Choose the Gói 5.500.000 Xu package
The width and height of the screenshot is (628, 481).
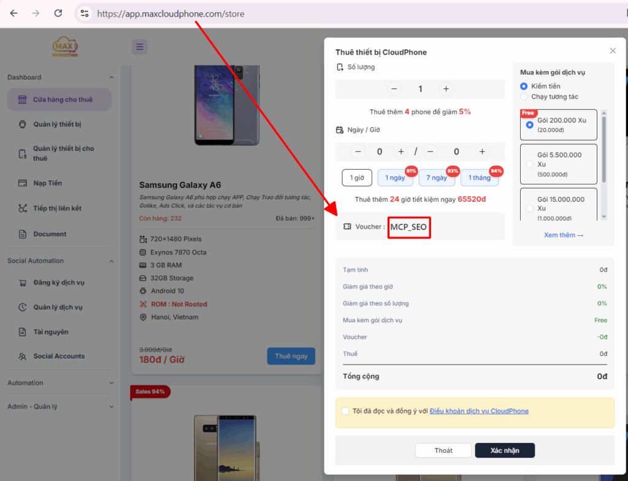click(x=530, y=164)
